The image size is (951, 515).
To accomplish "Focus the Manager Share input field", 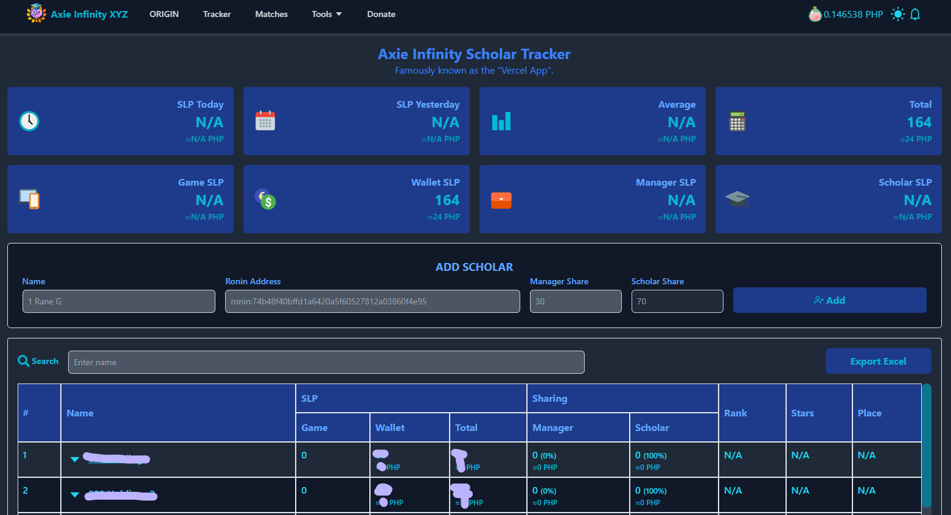I will tap(576, 301).
